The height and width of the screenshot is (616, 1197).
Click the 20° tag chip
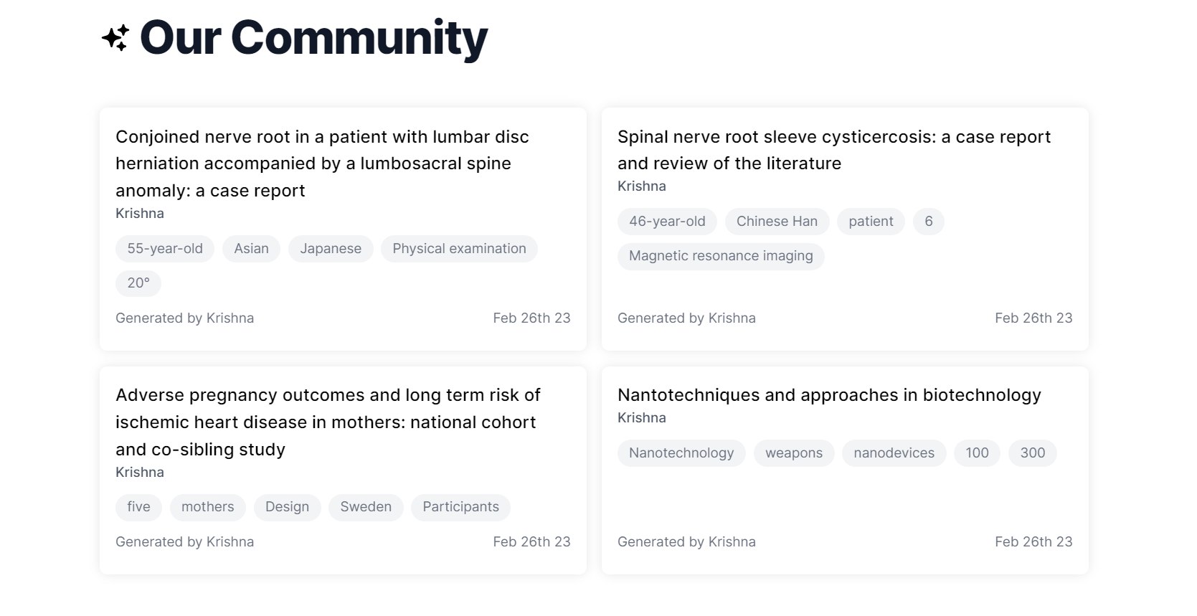click(x=138, y=283)
